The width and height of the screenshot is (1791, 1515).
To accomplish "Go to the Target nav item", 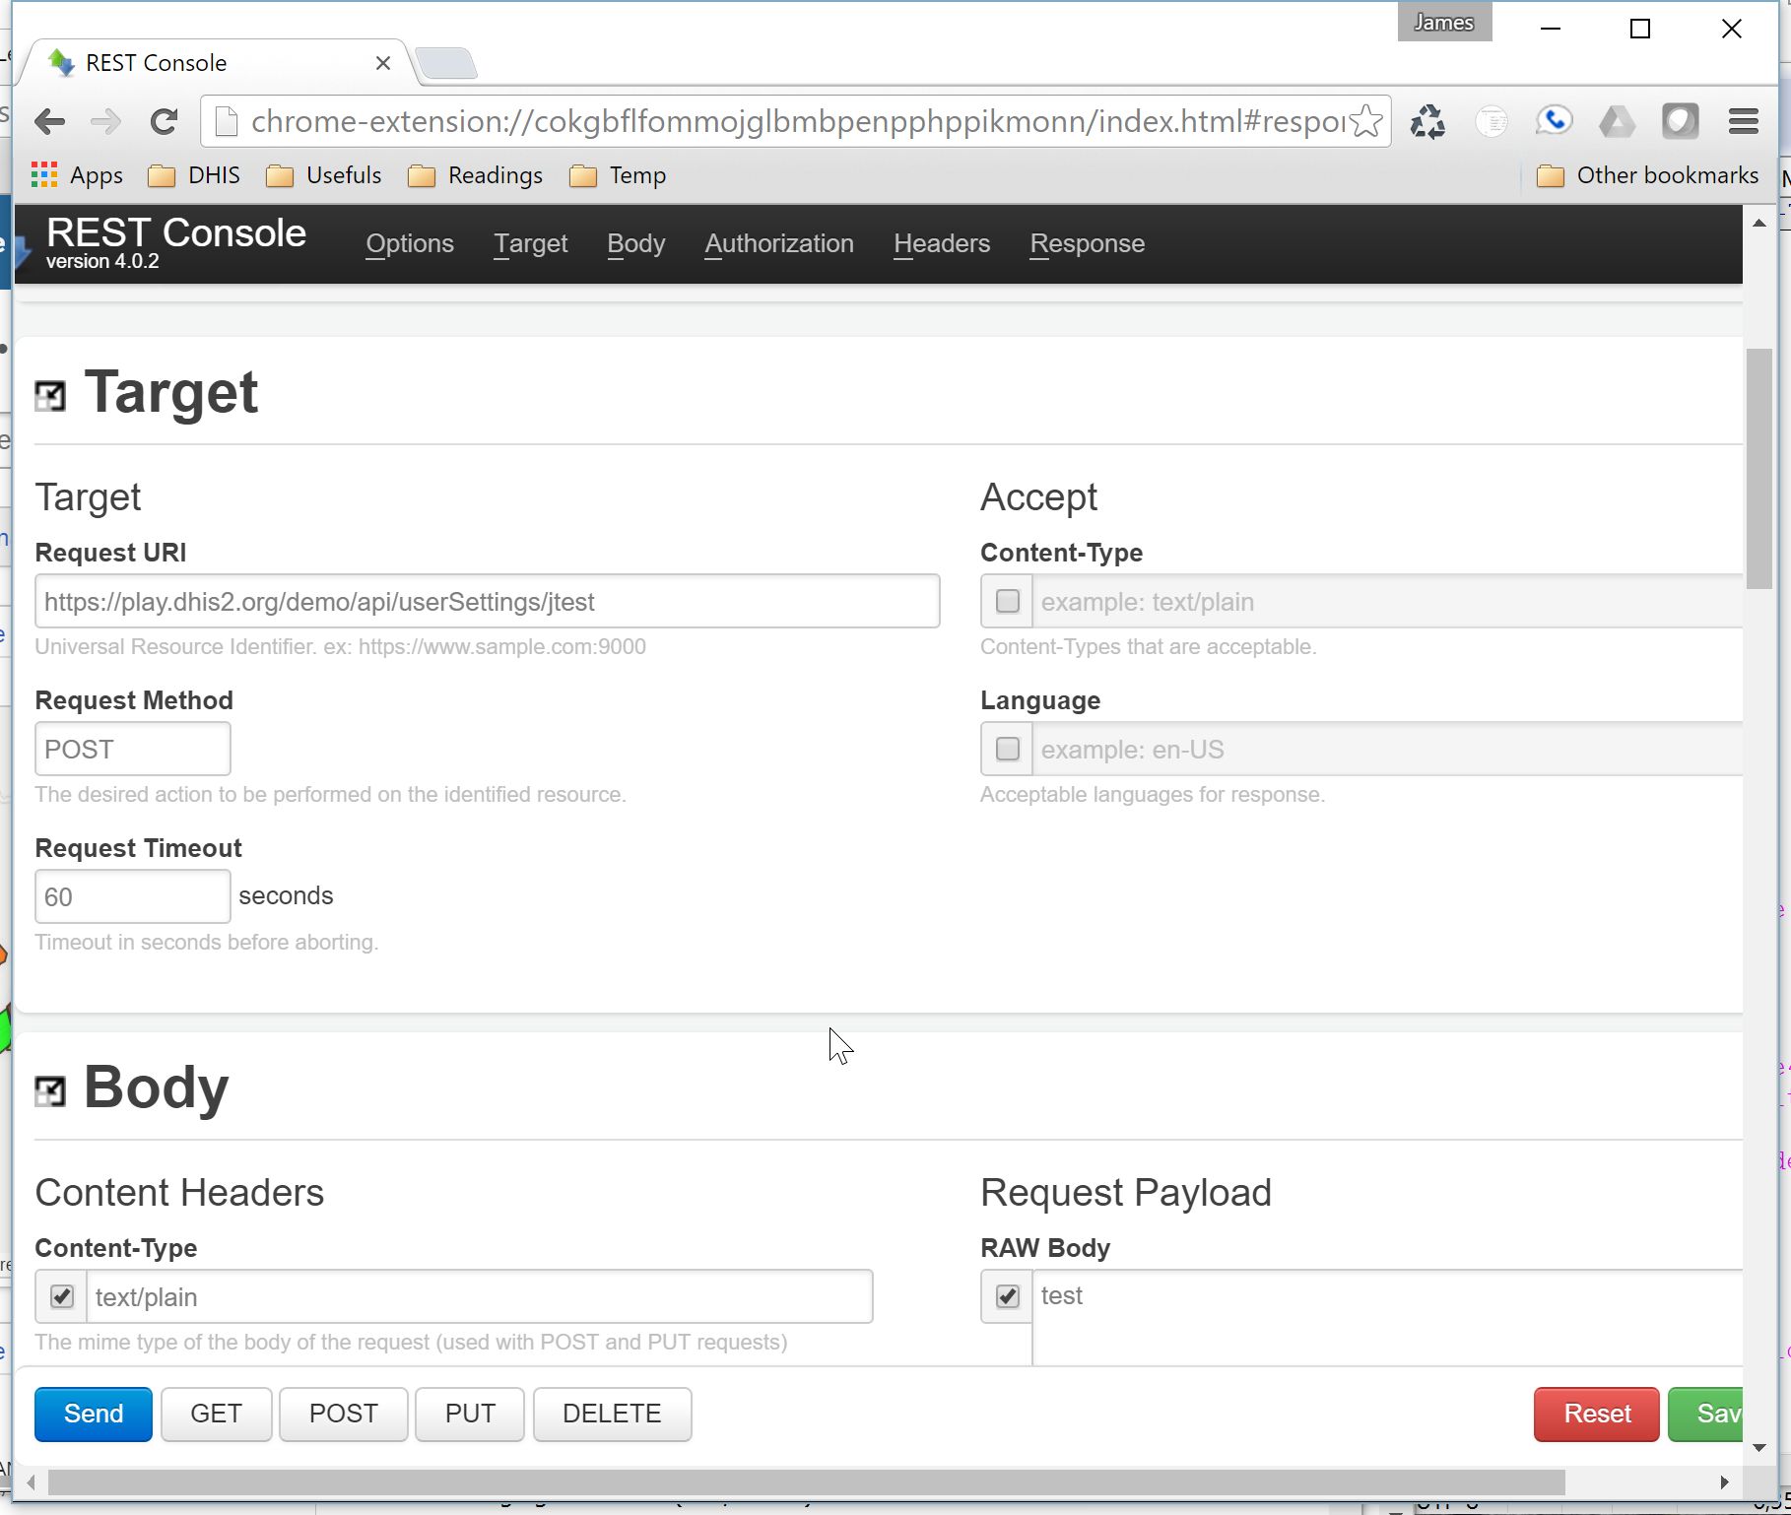I will [x=531, y=243].
